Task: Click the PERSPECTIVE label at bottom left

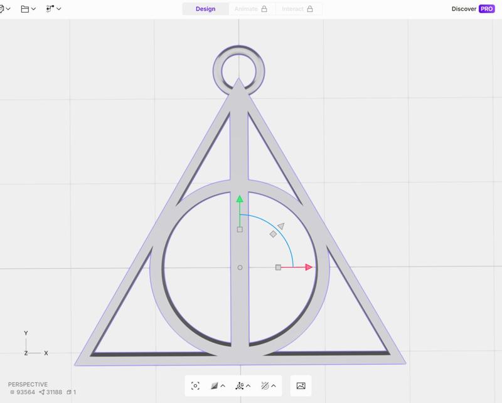Action: 26,384
